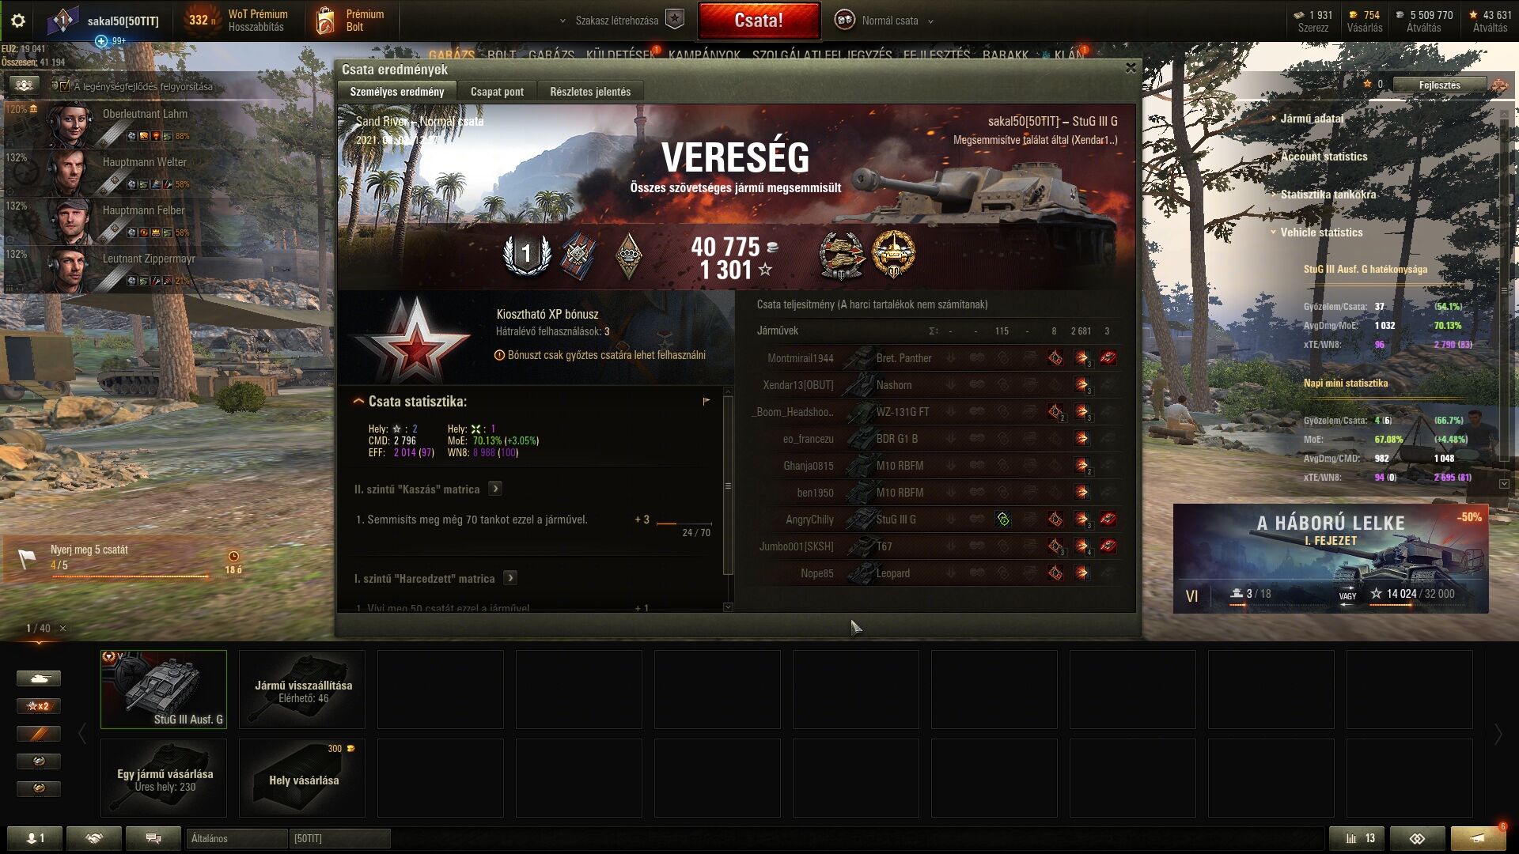Image resolution: width=1519 pixels, height=854 pixels.
Task: Click the battle statistics panel scrollbar
Action: pos(728,486)
